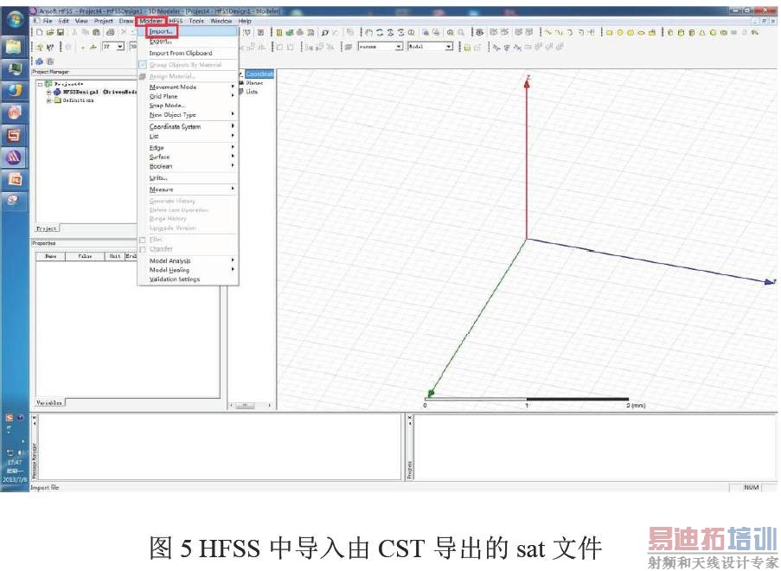Open the Model Healing submenu entry
Image resolution: width=781 pixels, height=571 pixels.
pos(189,270)
